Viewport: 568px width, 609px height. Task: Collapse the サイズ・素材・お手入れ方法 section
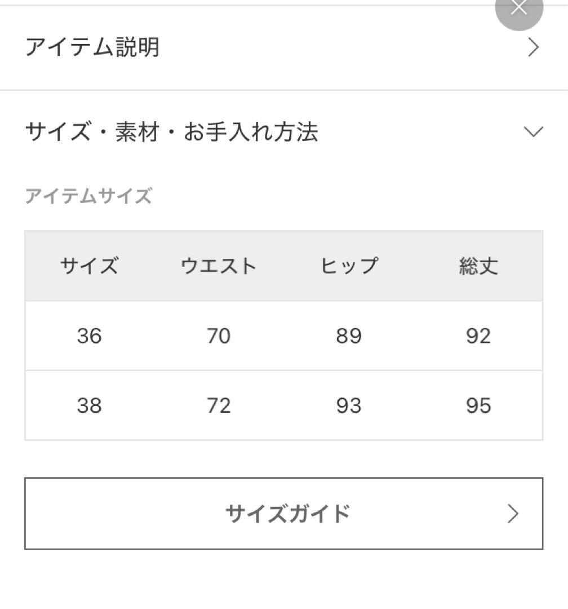(284, 131)
